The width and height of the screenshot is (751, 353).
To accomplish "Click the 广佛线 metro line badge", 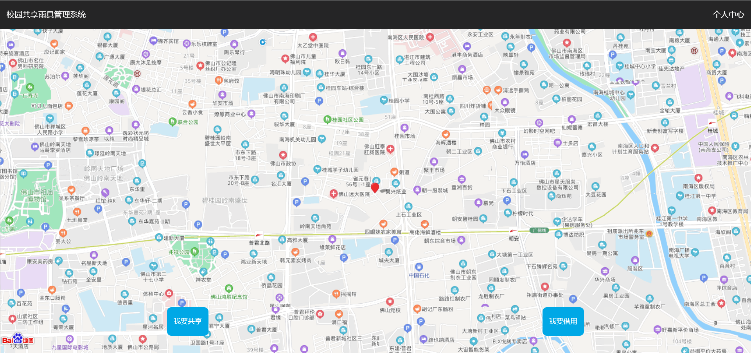I will pos(540,230).
